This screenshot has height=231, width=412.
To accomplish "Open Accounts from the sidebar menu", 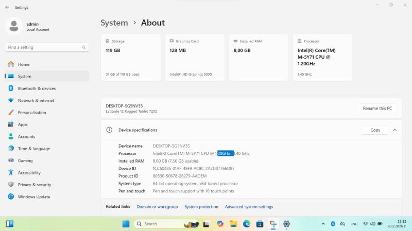I will click(x=26, y=136).
